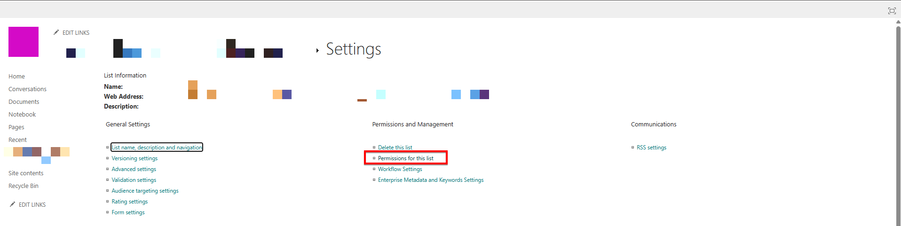This screenshot has width=901, height=226.
Task: Open Form settings
Action: (128, 212)
